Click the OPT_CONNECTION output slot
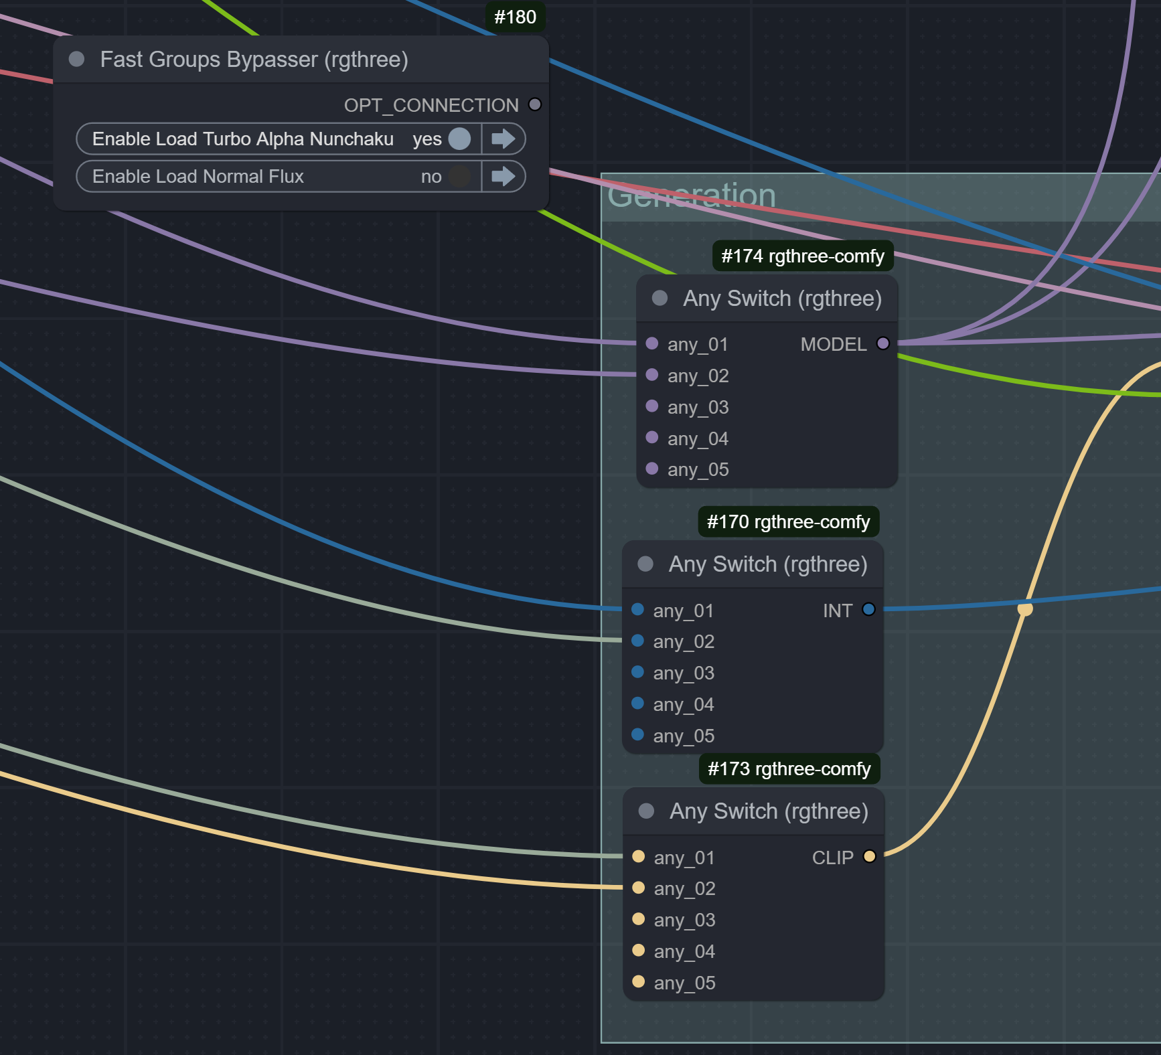The image size is (1161, 1055). [x=535, y=104]
